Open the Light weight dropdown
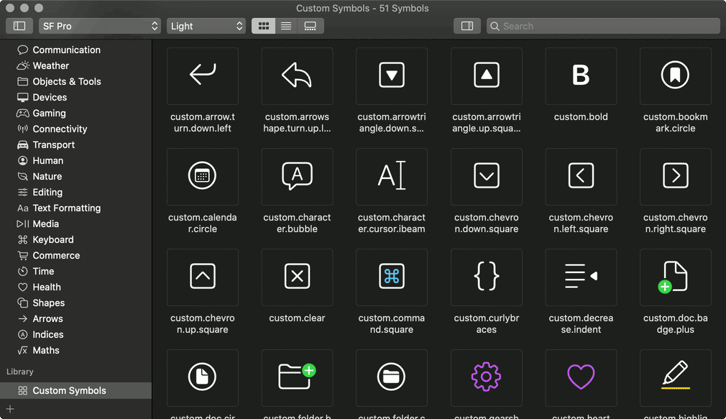This screenshot has height=419, width=726. coord(206,26)
